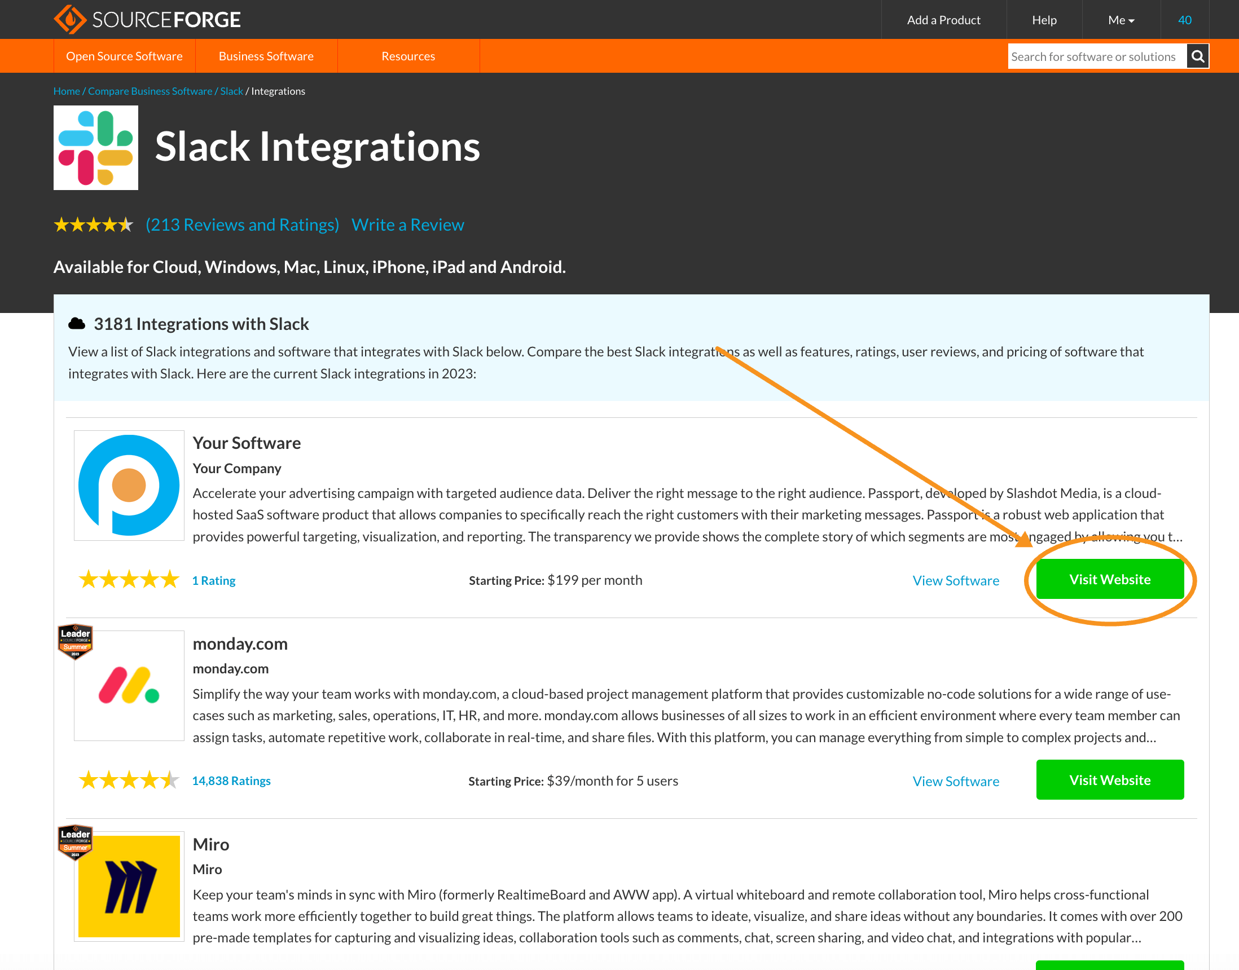The image size is (1239, 970).
Task: Click the Available for Cloud, Windows platforms line
Action: (x=310, y=267)
